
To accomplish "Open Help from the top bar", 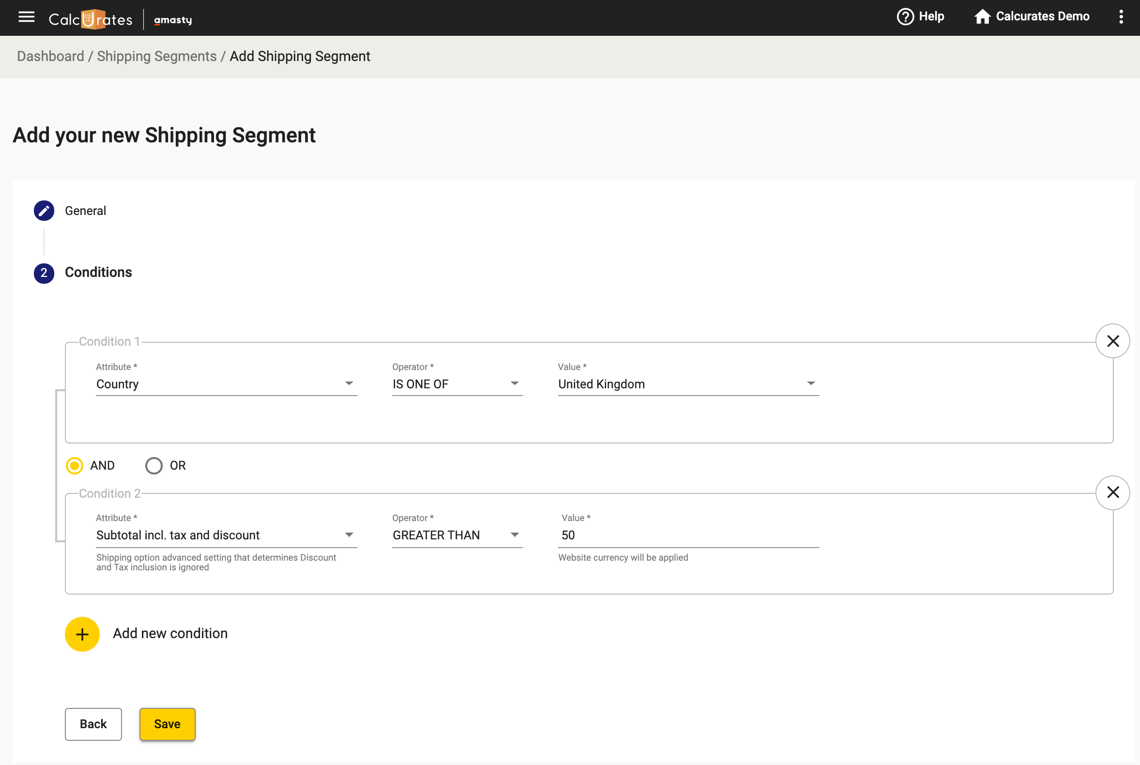I will (921, 16).
